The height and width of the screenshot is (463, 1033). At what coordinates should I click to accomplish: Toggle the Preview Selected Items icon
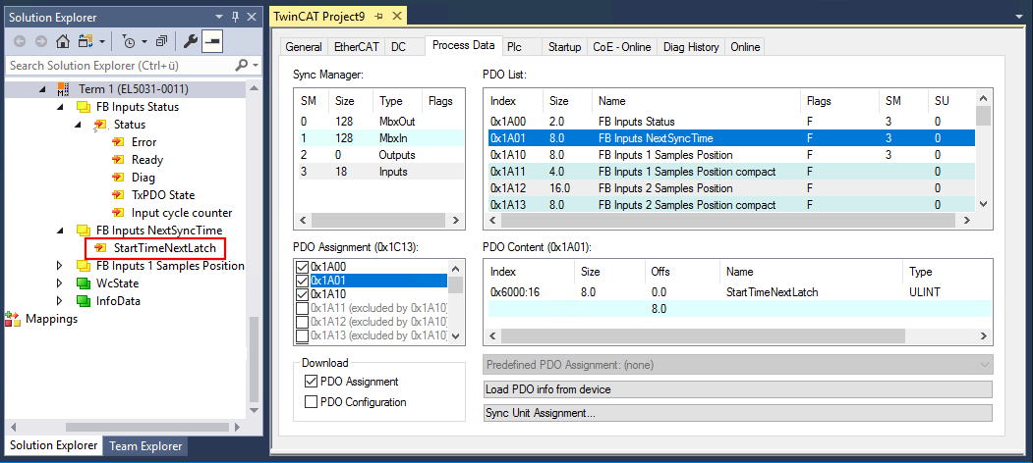pos(212,41)
